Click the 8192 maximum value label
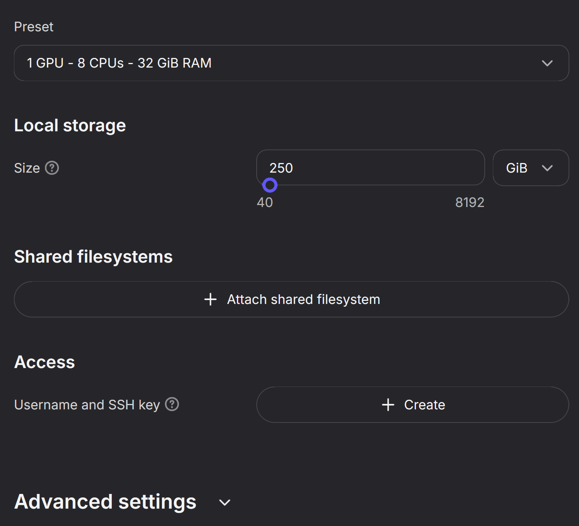579x526 pixels. [x=470, y=202]
